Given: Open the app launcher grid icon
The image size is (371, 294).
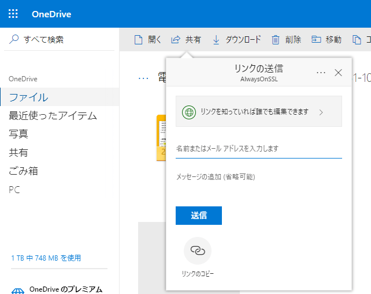Looking at the screenshot, I should [13, 14].
